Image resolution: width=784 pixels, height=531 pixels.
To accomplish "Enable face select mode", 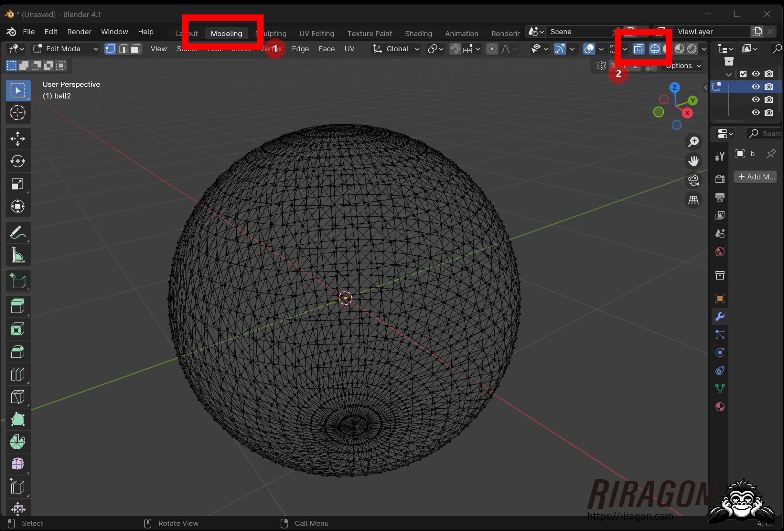I will pos(135,49).
